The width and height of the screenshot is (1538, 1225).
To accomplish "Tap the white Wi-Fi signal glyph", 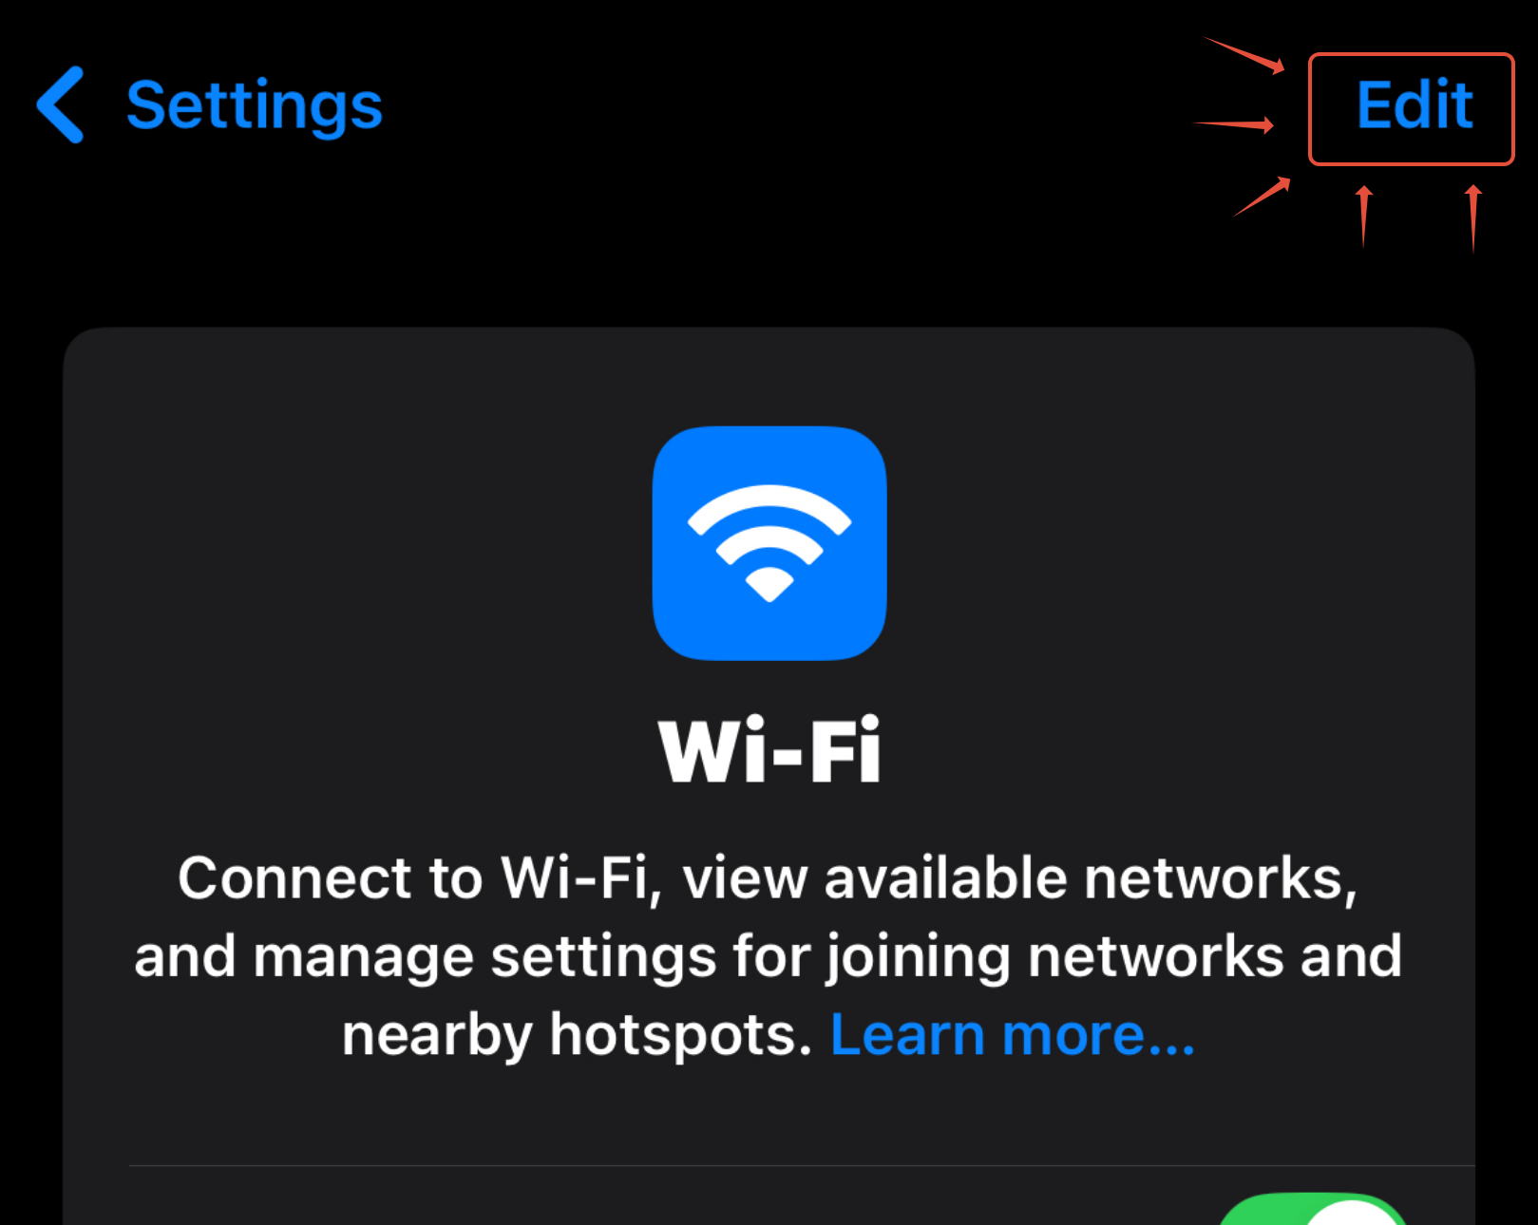I will 769,543.
